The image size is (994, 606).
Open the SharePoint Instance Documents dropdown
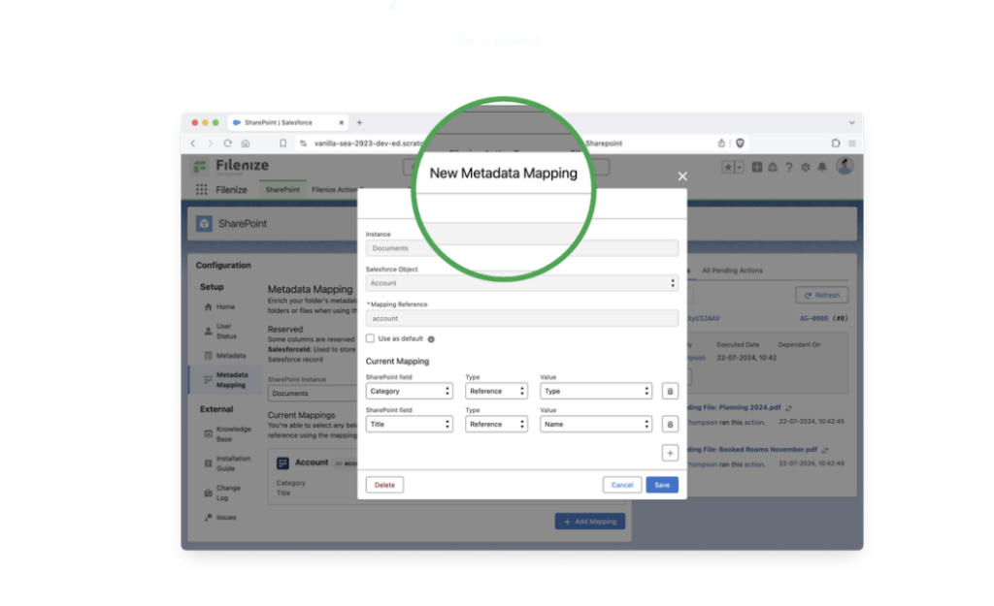(x=313, y=394)
